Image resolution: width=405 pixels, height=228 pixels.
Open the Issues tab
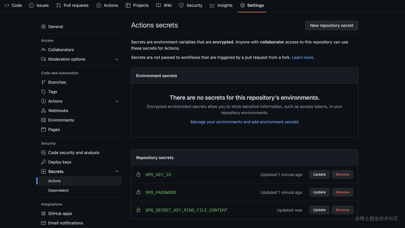[x=39, y=5]
